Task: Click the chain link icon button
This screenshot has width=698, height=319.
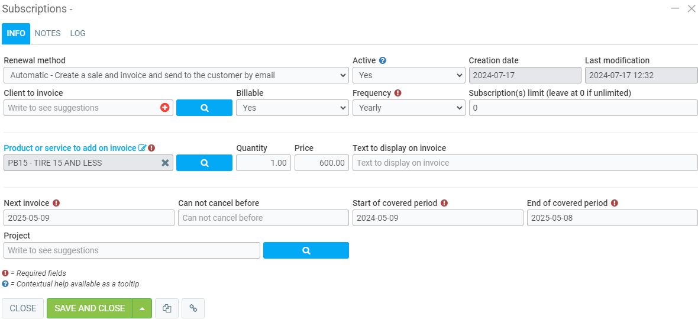Action: coord(193,308)
